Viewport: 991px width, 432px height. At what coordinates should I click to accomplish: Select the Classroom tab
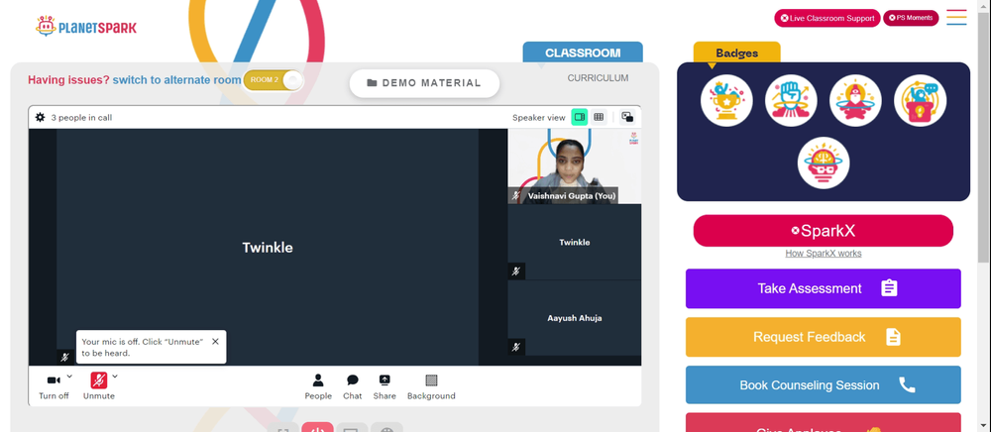point(583,53)
